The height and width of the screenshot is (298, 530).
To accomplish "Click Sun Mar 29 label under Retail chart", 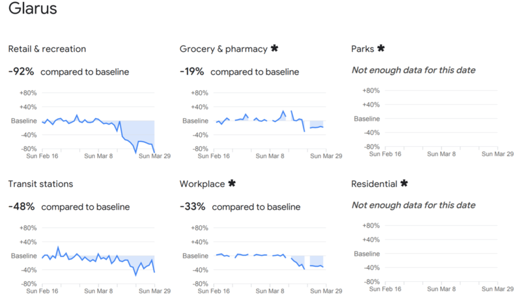I will 154,156.
